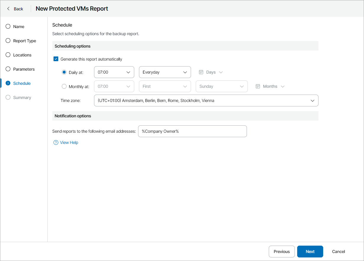Click the Name step circle icon
Viewport: 364px width, 261px height.
pos(8,27)
